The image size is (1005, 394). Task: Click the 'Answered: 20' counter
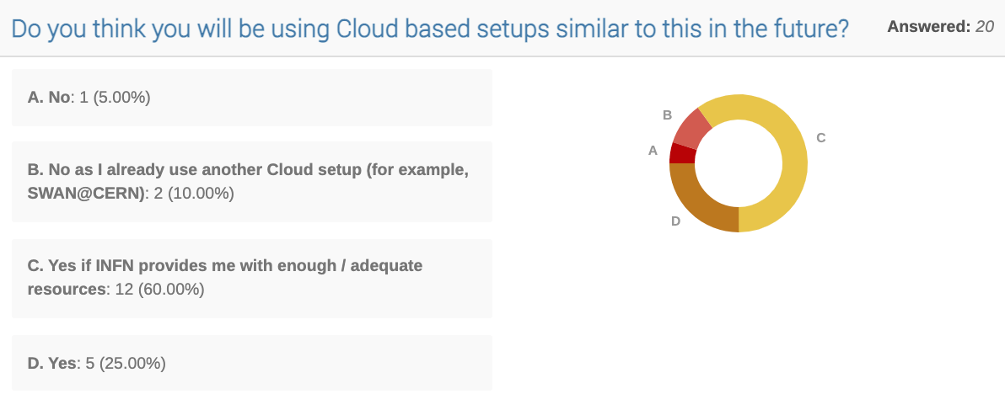point(940,27)
